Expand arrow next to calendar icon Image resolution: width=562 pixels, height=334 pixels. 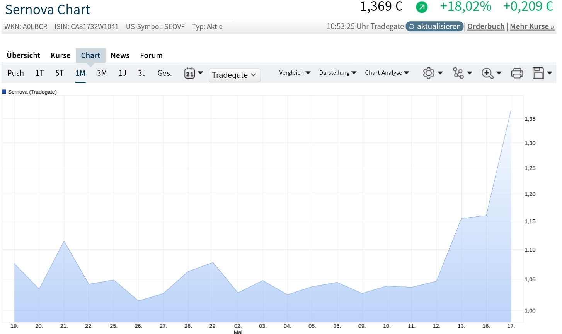(200, 73)
